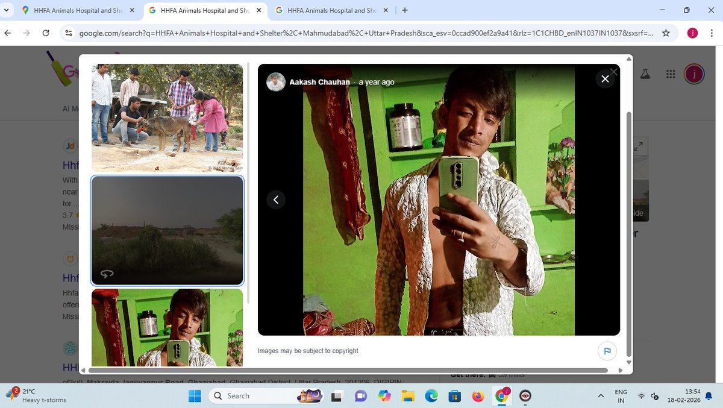This screenshot has height=408, width=723.
Task: Open the Chrome profile avatar j
Action: pos(692,33)
